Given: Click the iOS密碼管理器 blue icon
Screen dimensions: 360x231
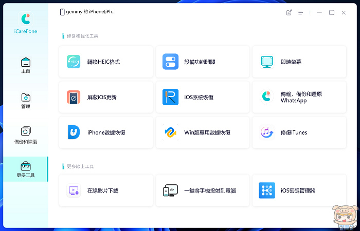Looking at the screenshot, I should (267, 190).
